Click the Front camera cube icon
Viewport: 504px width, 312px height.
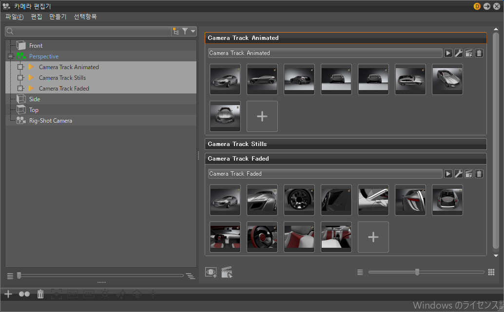pyautogui.click(x=21, y=45)
